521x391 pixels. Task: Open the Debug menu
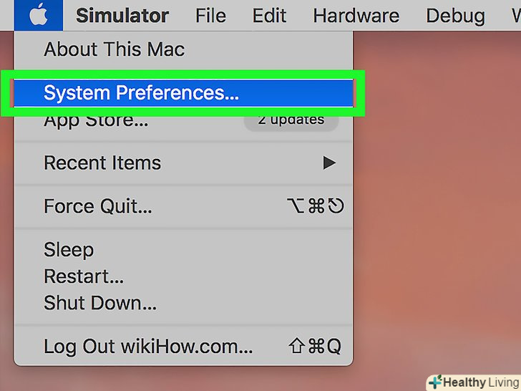456,15
